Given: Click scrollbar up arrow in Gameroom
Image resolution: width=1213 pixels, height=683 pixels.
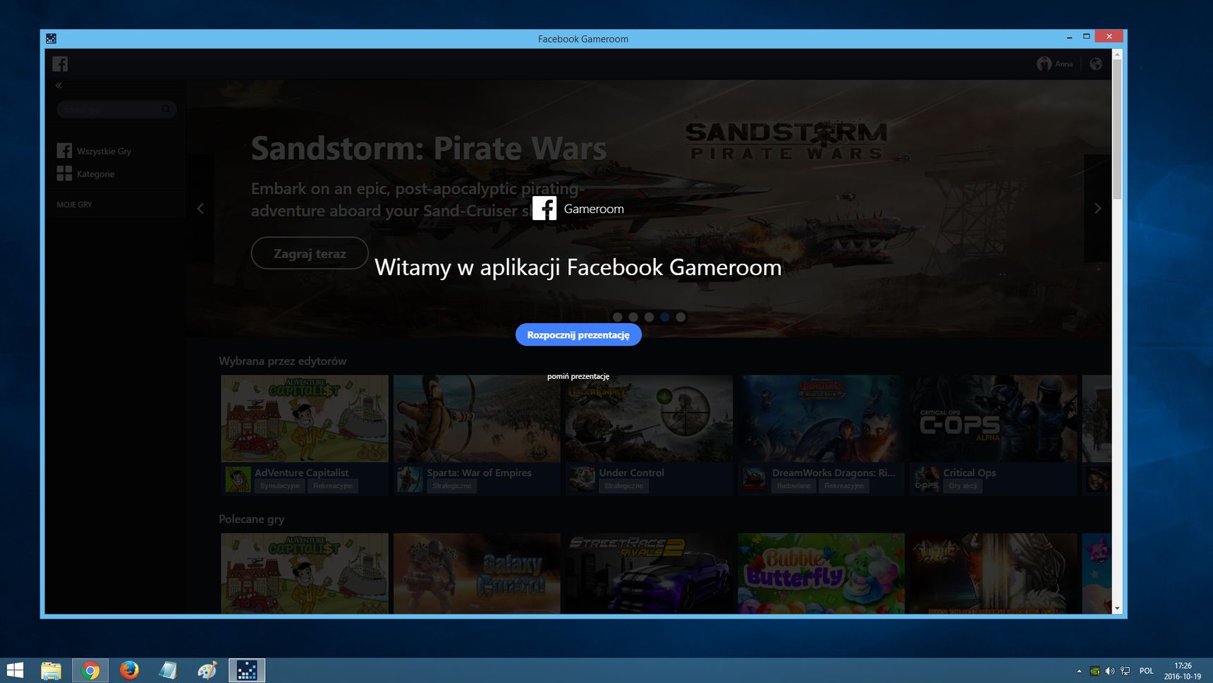Looking at the screenshot, I should pyautogui.click(x=1117, y=54).
